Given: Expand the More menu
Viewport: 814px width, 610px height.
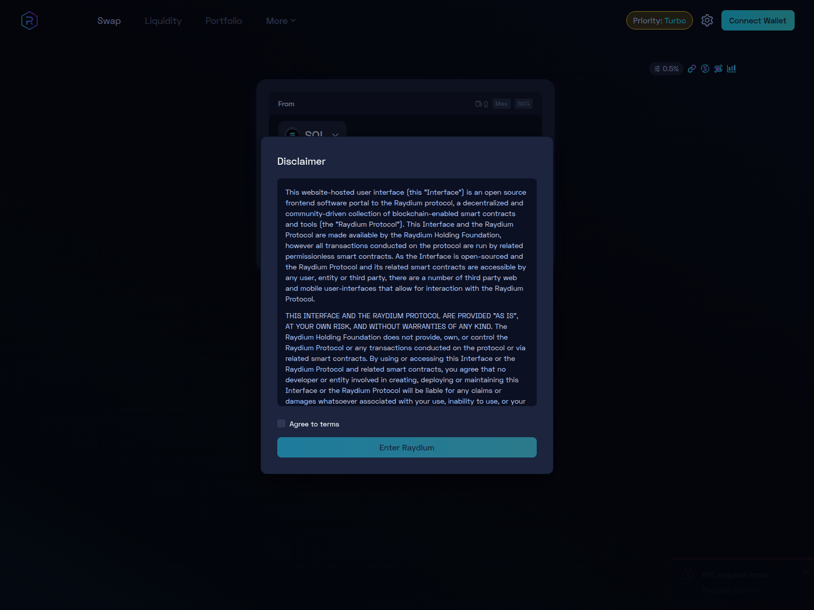Looking at the screenshot, I should [x=280, y=21].
